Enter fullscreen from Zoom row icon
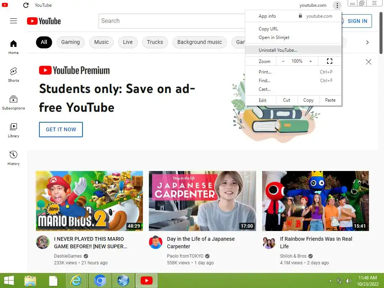Image resolution: width=384 pixels, height=288 pixels. tap(329, 61)
